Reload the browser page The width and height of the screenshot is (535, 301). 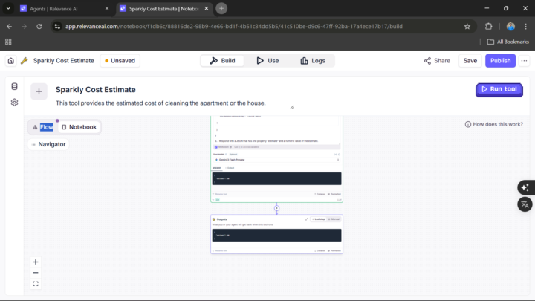[39, 26]
